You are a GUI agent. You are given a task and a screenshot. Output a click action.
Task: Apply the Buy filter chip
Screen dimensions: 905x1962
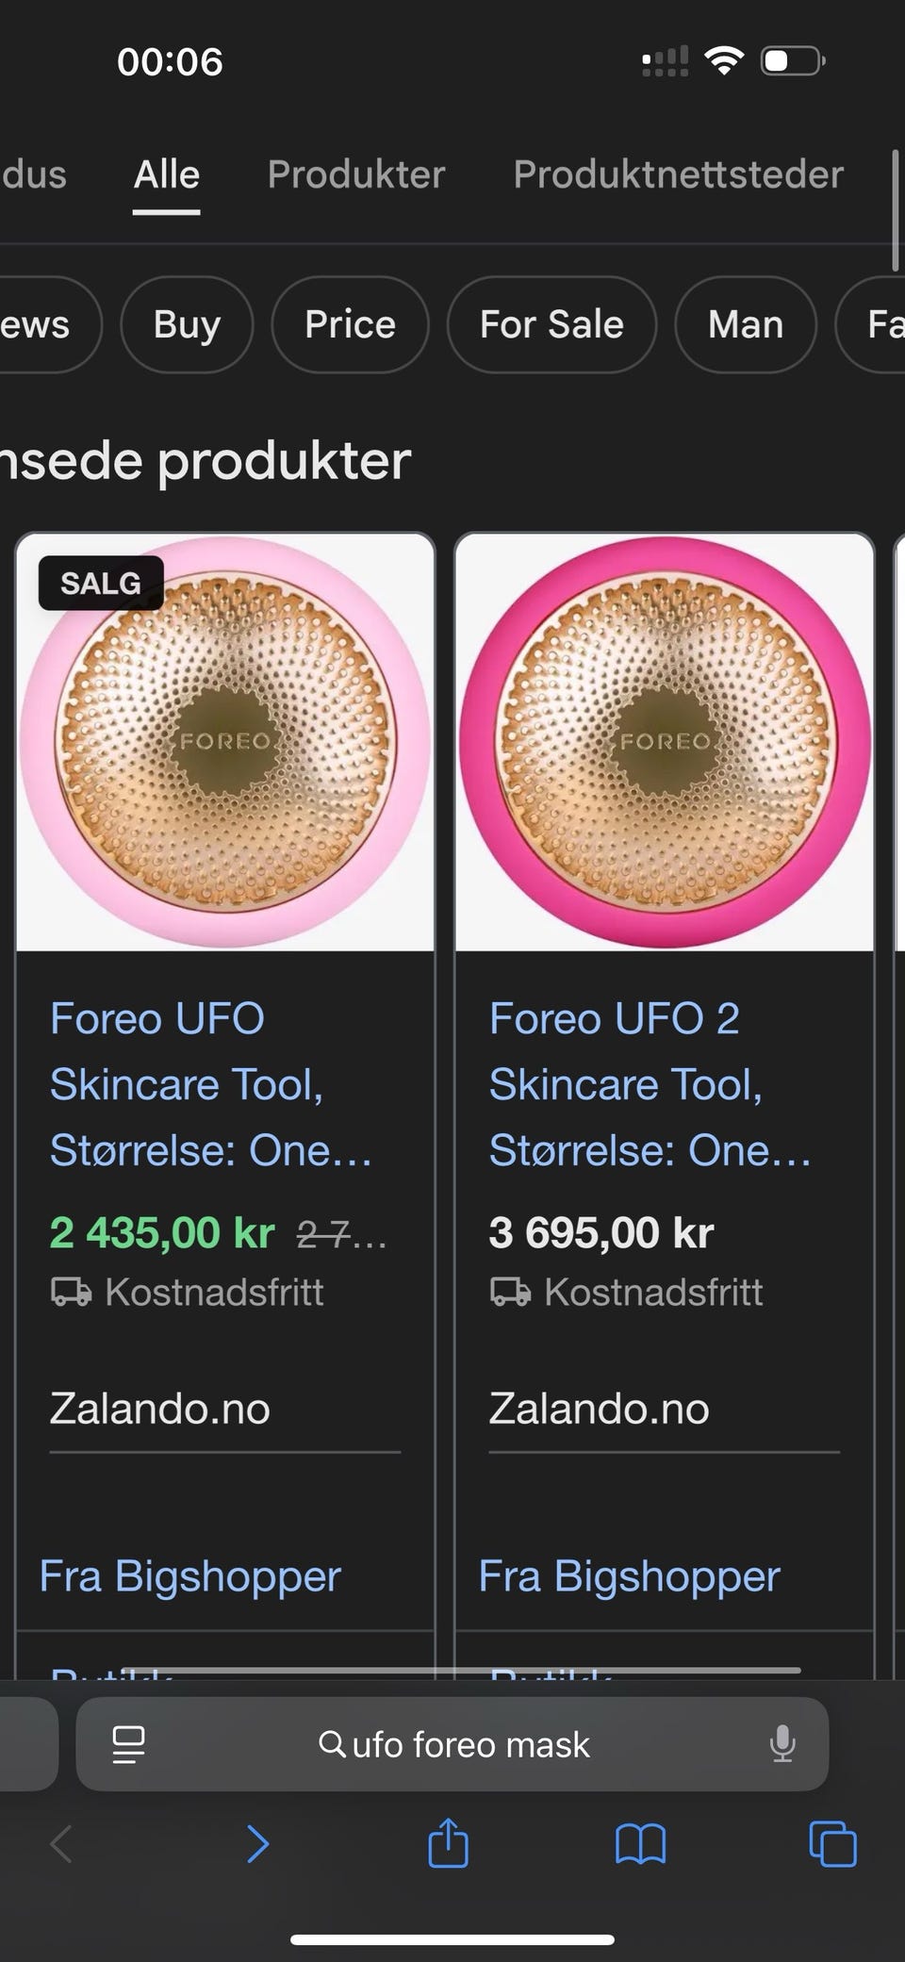pos(187,324)
